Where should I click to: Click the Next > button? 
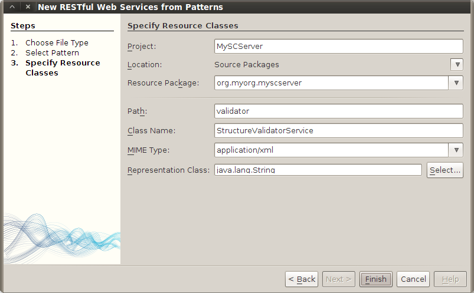pos(338,279)
